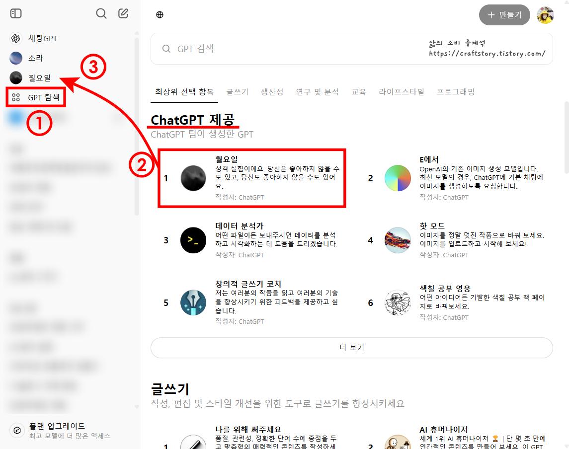Click the GPT 검색 input field

click(x=352, y=49)
